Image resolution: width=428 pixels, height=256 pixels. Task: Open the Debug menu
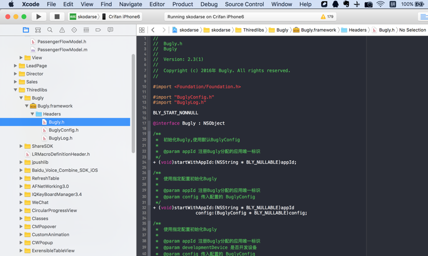(x=209, y=4)
